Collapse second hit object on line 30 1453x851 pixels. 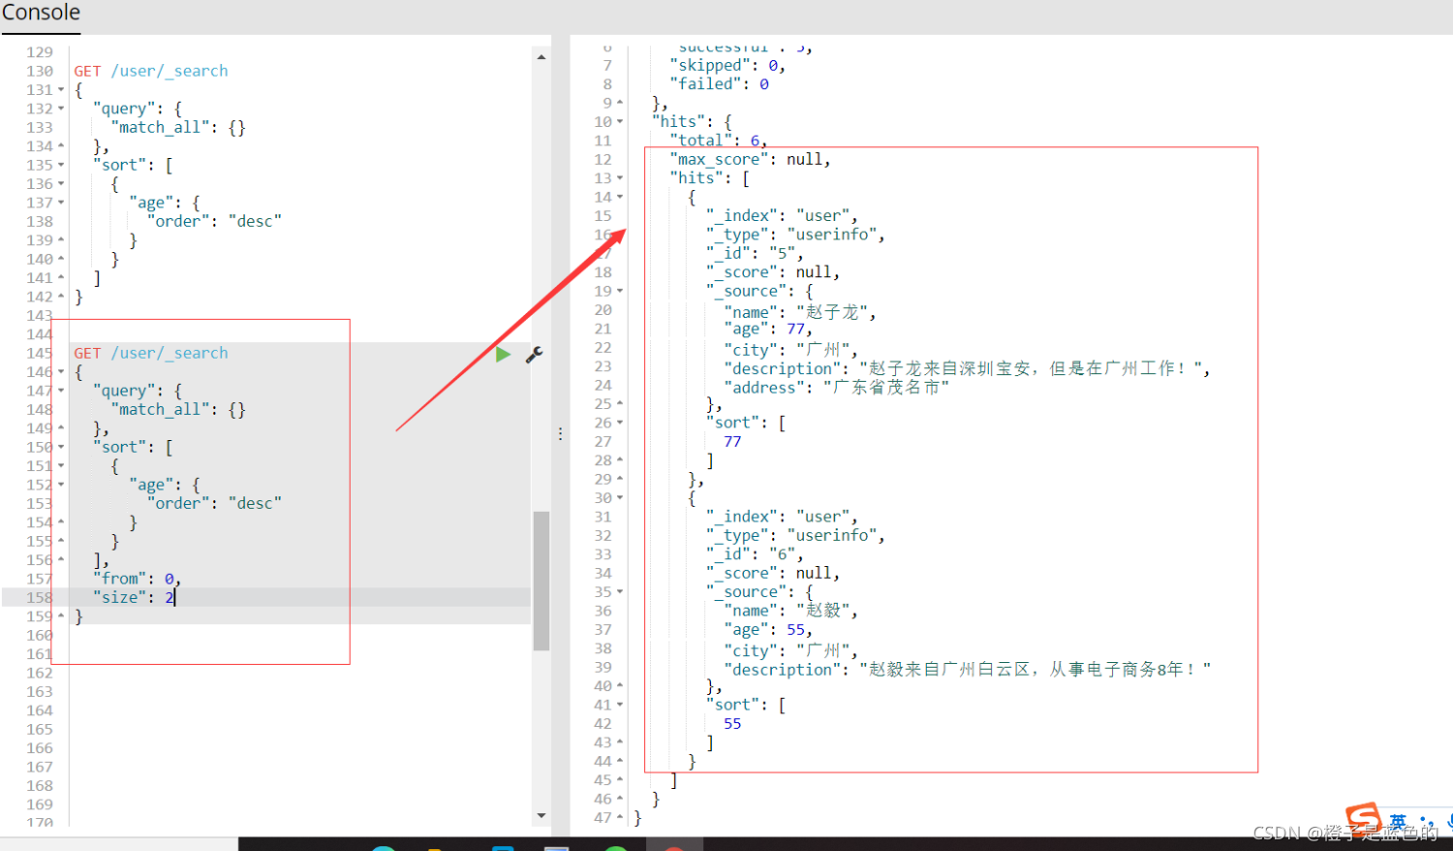(620, 498)
